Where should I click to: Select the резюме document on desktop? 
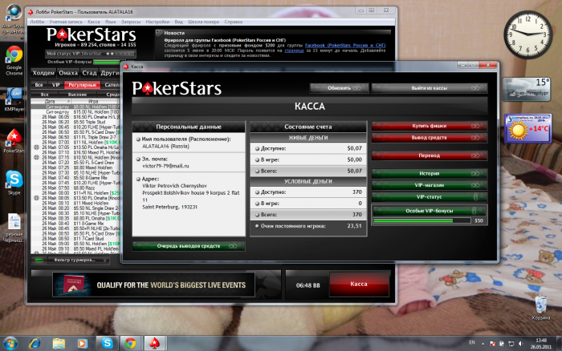14,228
